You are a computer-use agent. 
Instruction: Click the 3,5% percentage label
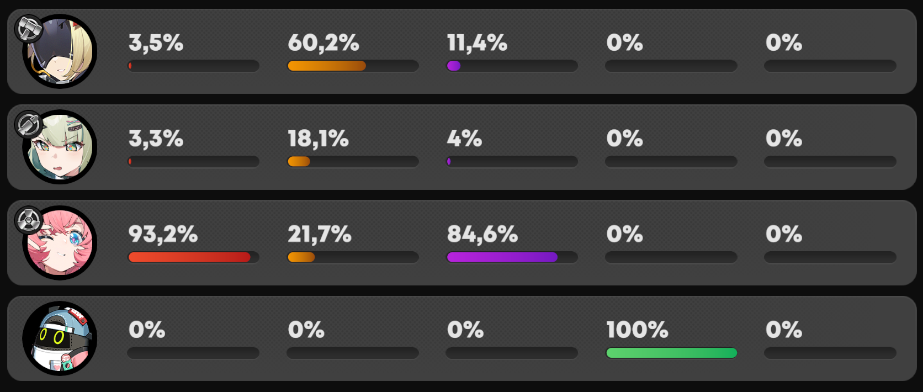(x=156, y=43)
